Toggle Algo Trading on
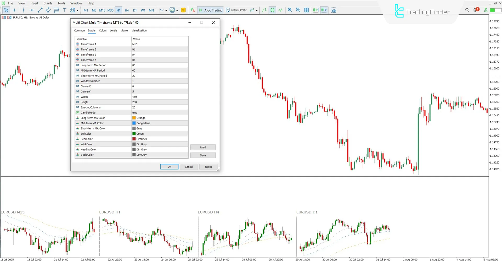502x261 pixels. pos(210,10)
